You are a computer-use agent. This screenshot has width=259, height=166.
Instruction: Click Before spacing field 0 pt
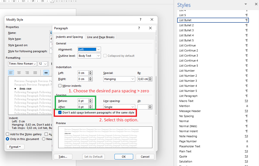83,101
